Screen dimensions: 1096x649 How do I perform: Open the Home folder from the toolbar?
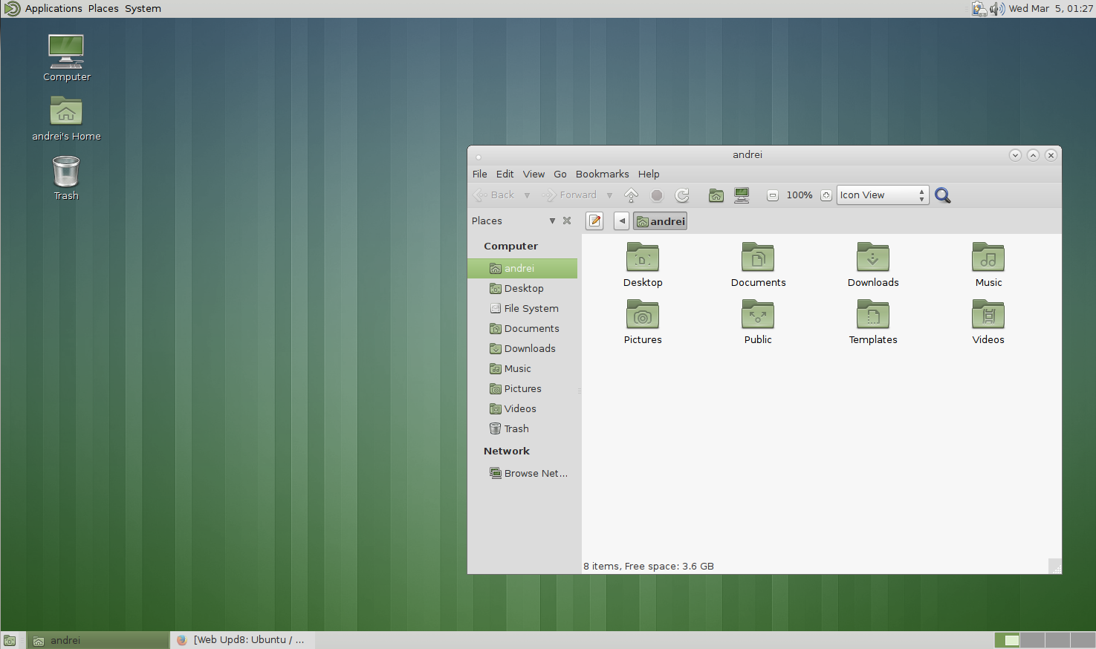point(716,195)
